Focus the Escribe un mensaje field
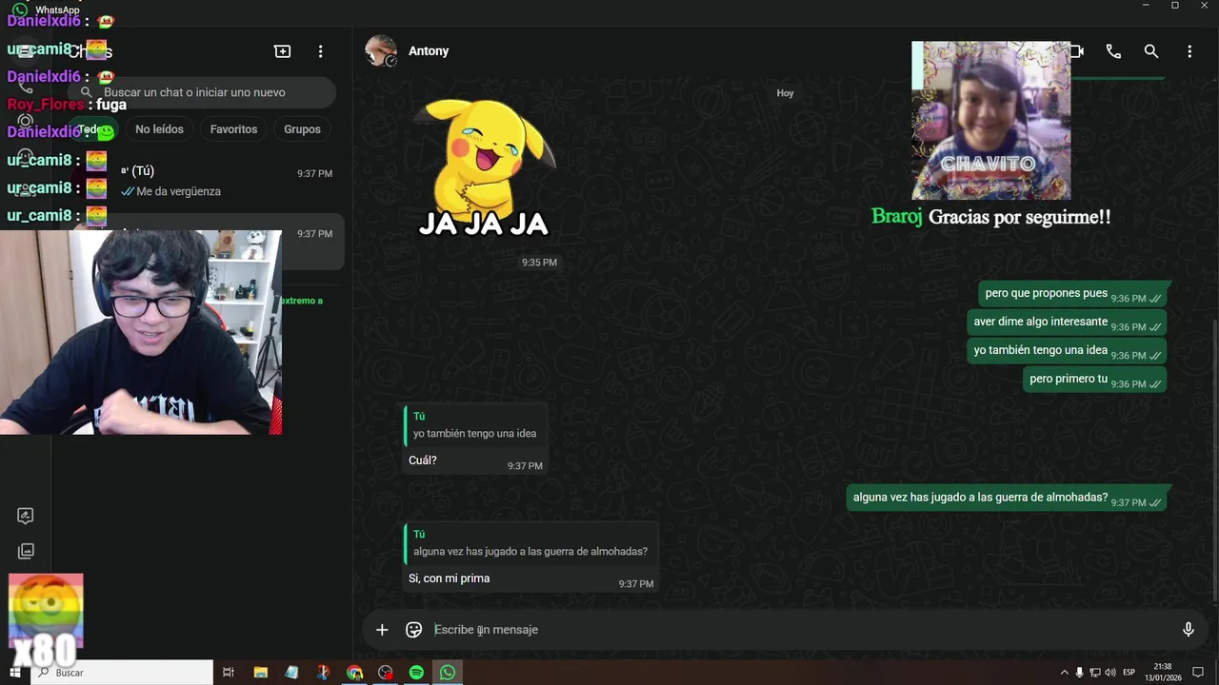 pos(800,630)
